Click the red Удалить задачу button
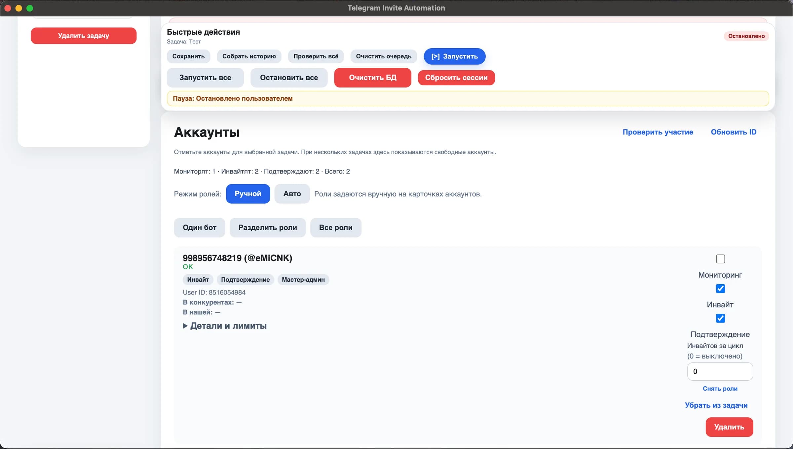Screen dimensions: 793x449 (84, 36)
